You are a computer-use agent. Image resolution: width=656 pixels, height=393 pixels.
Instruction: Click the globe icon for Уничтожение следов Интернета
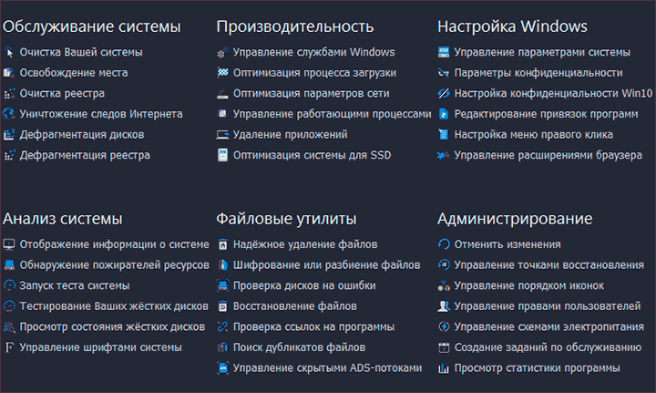[9, 114]
